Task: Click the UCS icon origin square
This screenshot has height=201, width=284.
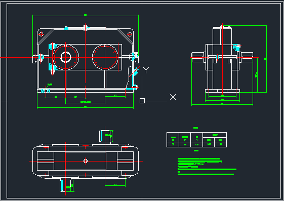Action: pyautogui.click(x=142, y=101)
